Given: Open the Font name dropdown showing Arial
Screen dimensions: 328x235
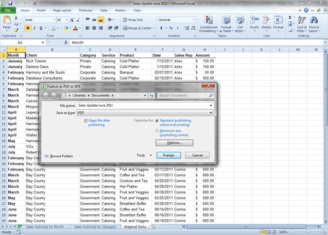Looking at the screenshot, I should [54, 20].
